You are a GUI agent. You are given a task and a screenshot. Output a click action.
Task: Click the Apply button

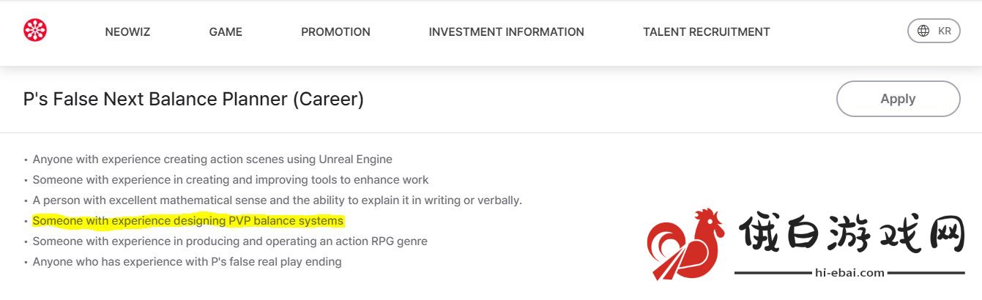tap(898, 99)
